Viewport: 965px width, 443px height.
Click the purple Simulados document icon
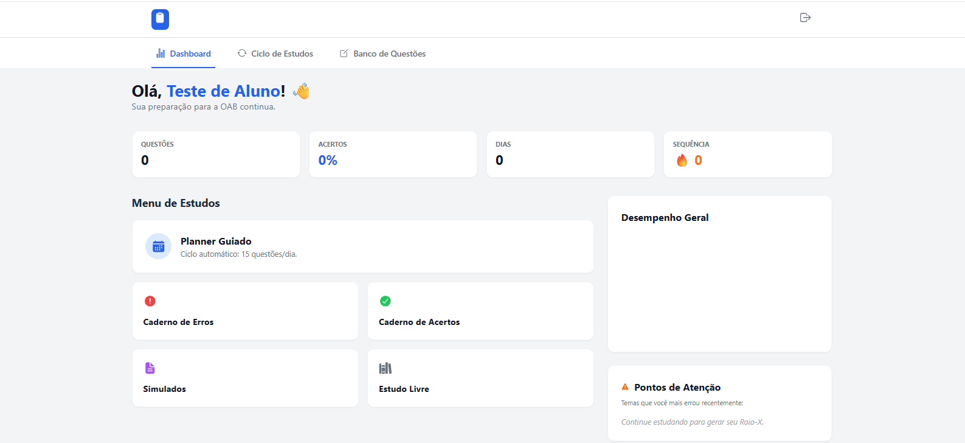click(x=150, y=368)
